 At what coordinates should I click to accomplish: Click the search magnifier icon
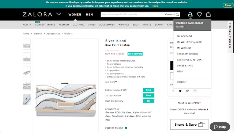pyautogui.click(x=177, y=15)
